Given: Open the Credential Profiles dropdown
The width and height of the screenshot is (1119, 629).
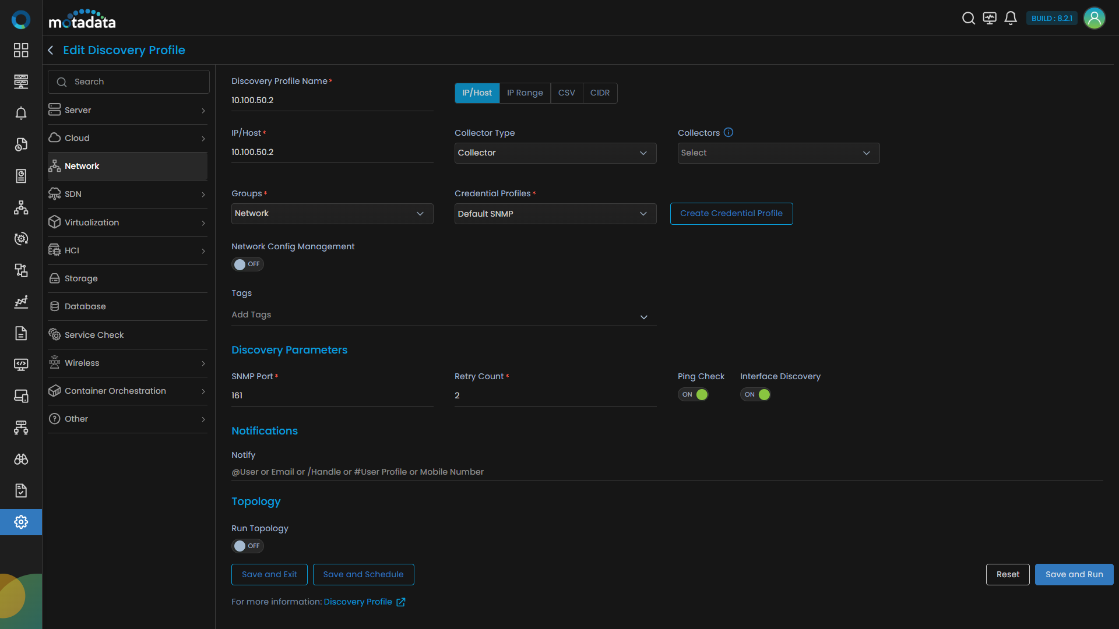Looking at the screenshot, I should pyautogui.click(x=555, y=214).
